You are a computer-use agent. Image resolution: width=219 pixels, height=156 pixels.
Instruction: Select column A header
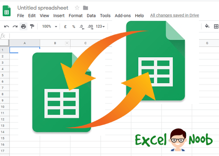coord(25,43)
